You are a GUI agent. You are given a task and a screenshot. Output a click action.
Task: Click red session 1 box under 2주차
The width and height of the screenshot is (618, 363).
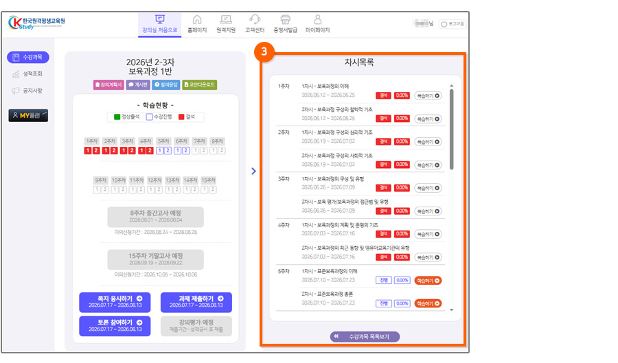coord(105,150)
